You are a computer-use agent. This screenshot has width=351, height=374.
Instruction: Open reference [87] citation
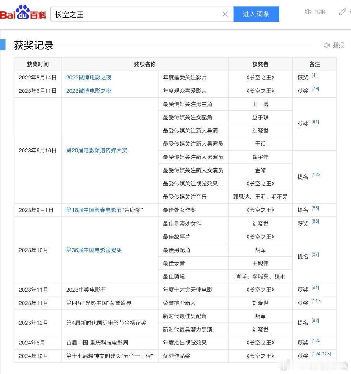click(315, 254)
